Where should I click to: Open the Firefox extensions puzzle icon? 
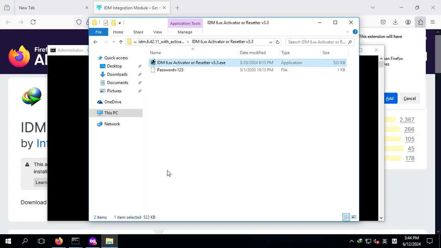tap(420, 22)
